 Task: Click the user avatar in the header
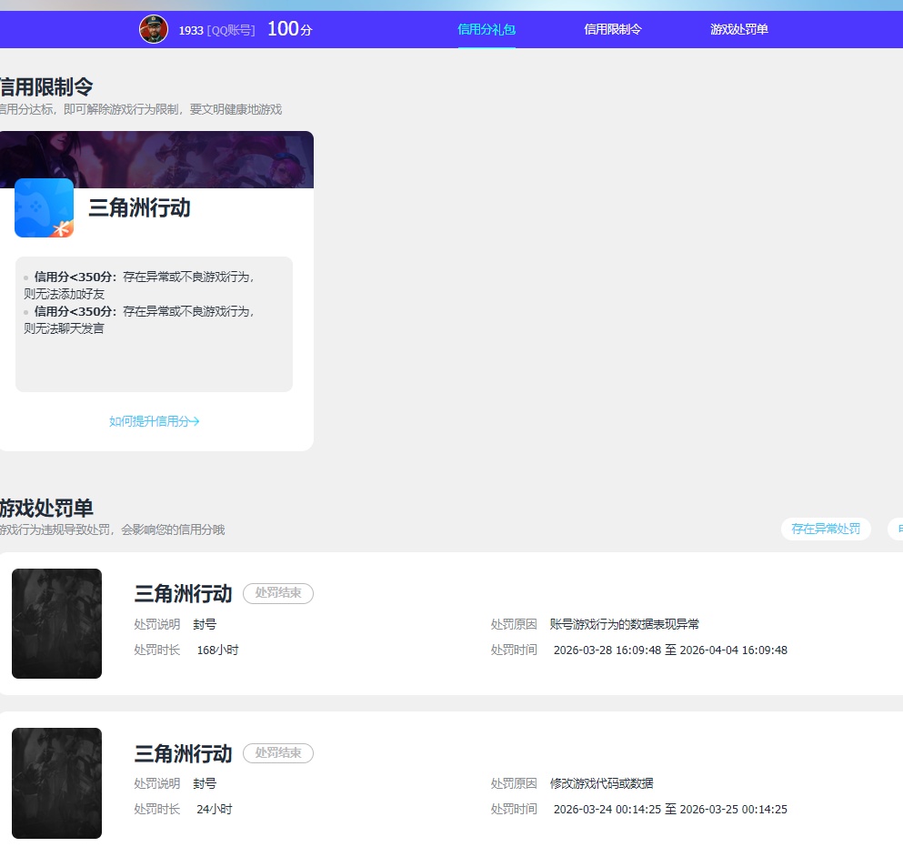pyautogui.click(x=154, y=29)
